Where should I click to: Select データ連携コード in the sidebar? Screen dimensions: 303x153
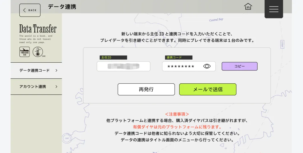tap(34, 70)
